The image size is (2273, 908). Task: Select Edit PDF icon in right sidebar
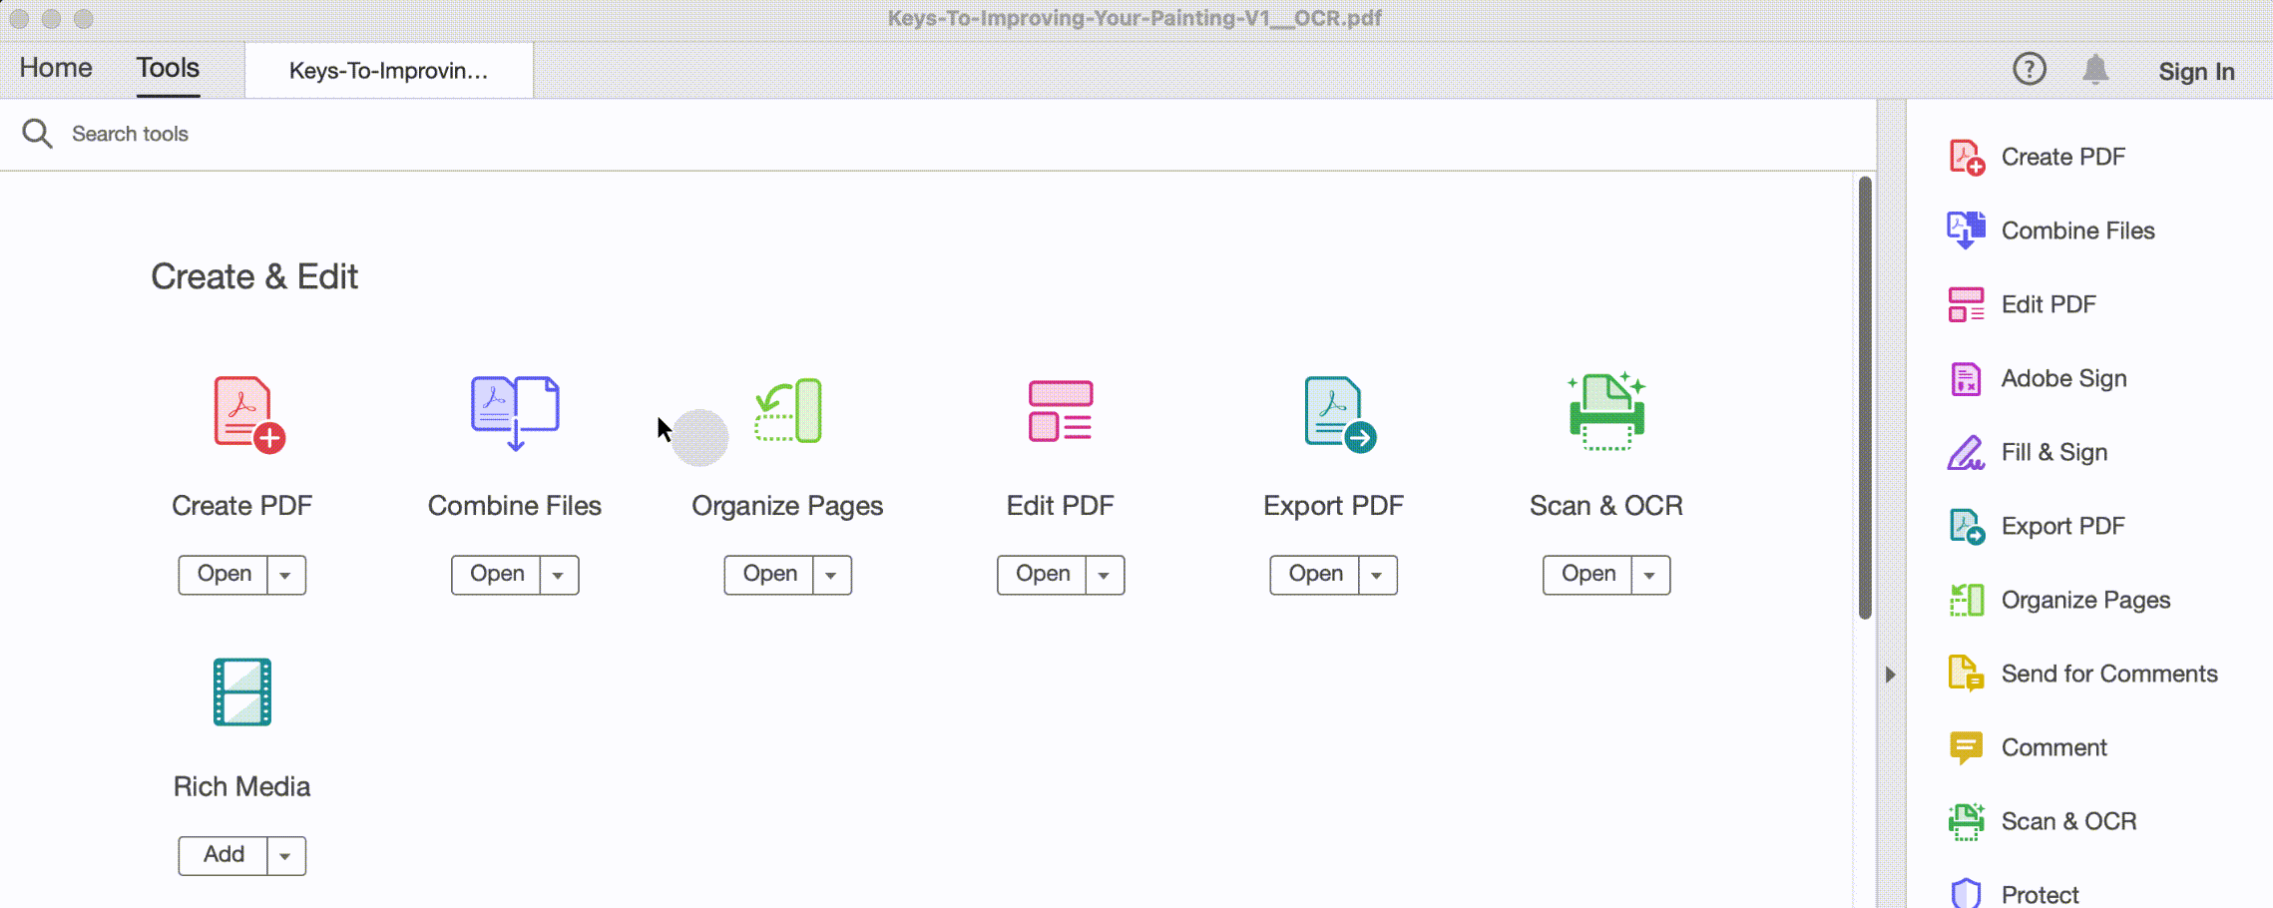1967,304
